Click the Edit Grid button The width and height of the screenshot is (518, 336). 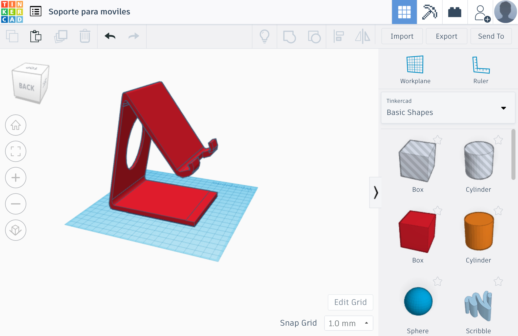350,302
